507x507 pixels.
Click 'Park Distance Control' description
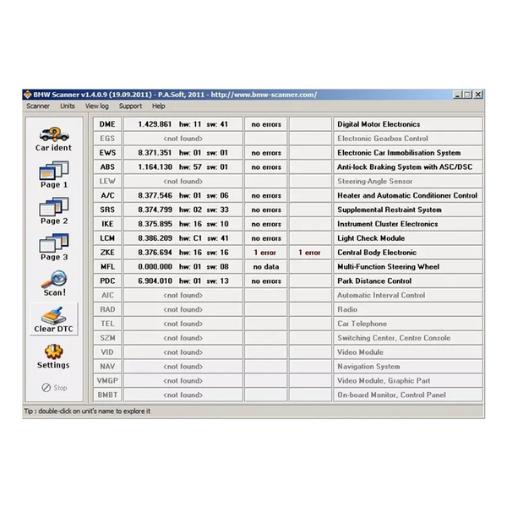pos(408,281)
